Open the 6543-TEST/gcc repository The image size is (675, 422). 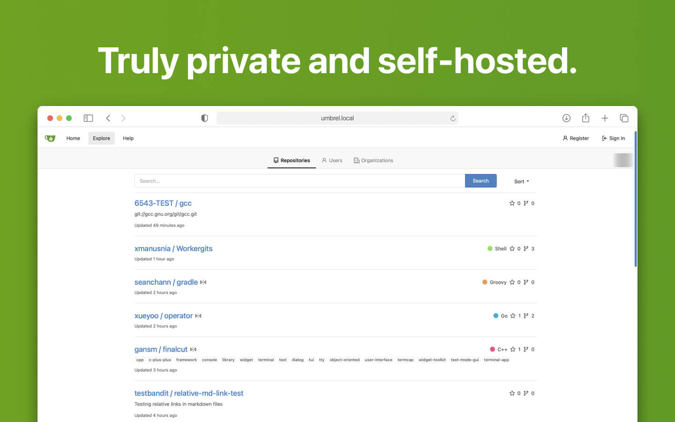pos(163,203)
